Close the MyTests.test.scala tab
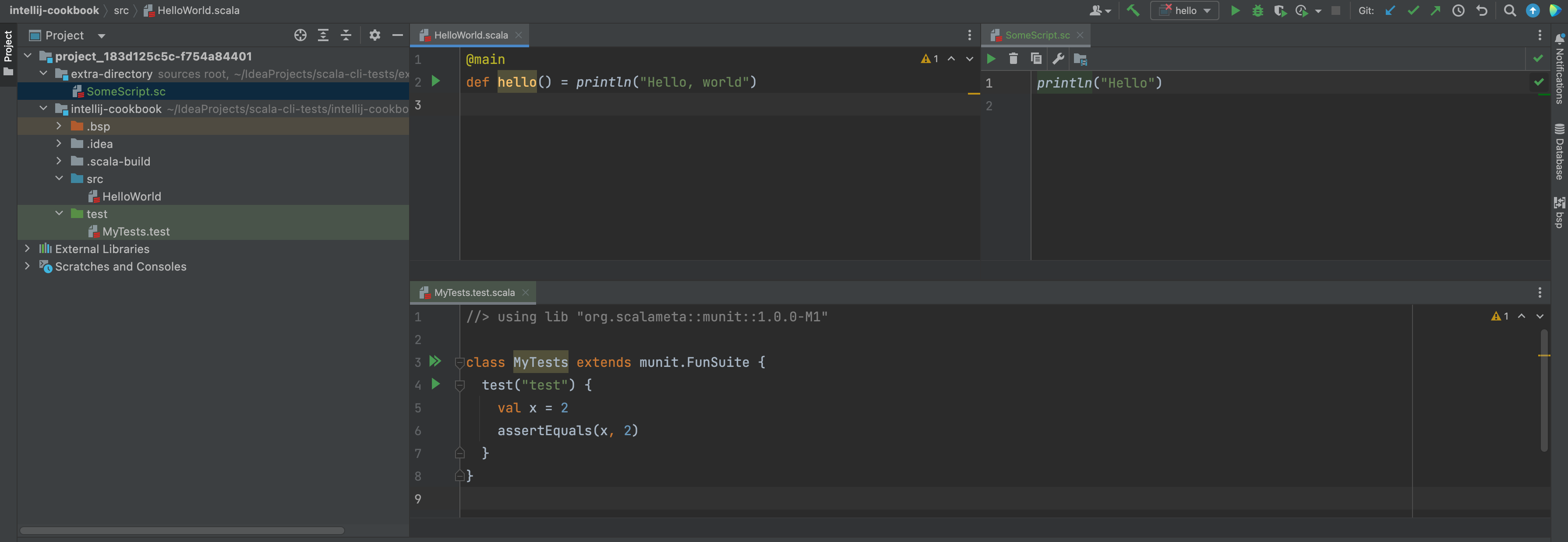The height and width of the screenshot is (542, 1568). [x=525, y=292]
